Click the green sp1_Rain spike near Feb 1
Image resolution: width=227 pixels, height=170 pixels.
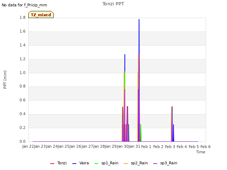click(141, 133)
